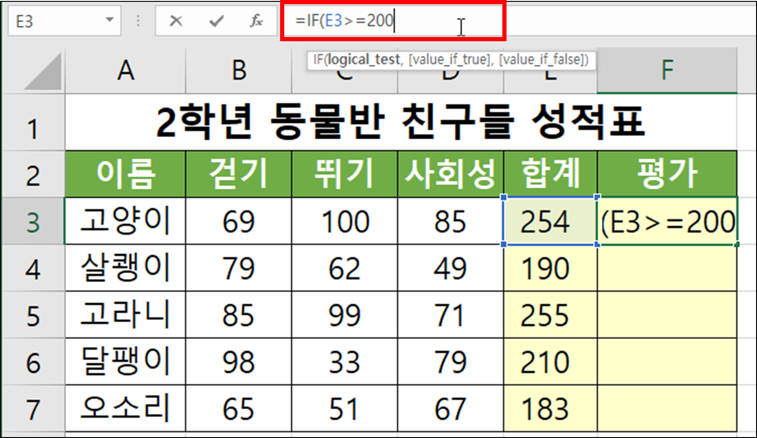This screenshot has height=438, width=757.
Task: Select column header F
Action: [x=667, y=70]
